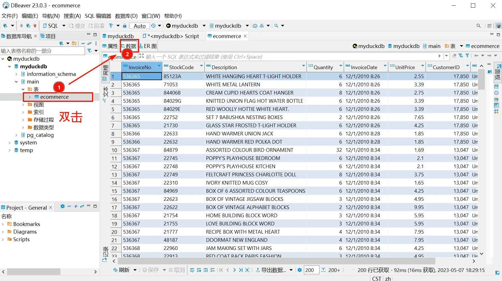Click the table name filter input in navigator
The width and height of the screenshot is (502, 281).
(42, 51)
